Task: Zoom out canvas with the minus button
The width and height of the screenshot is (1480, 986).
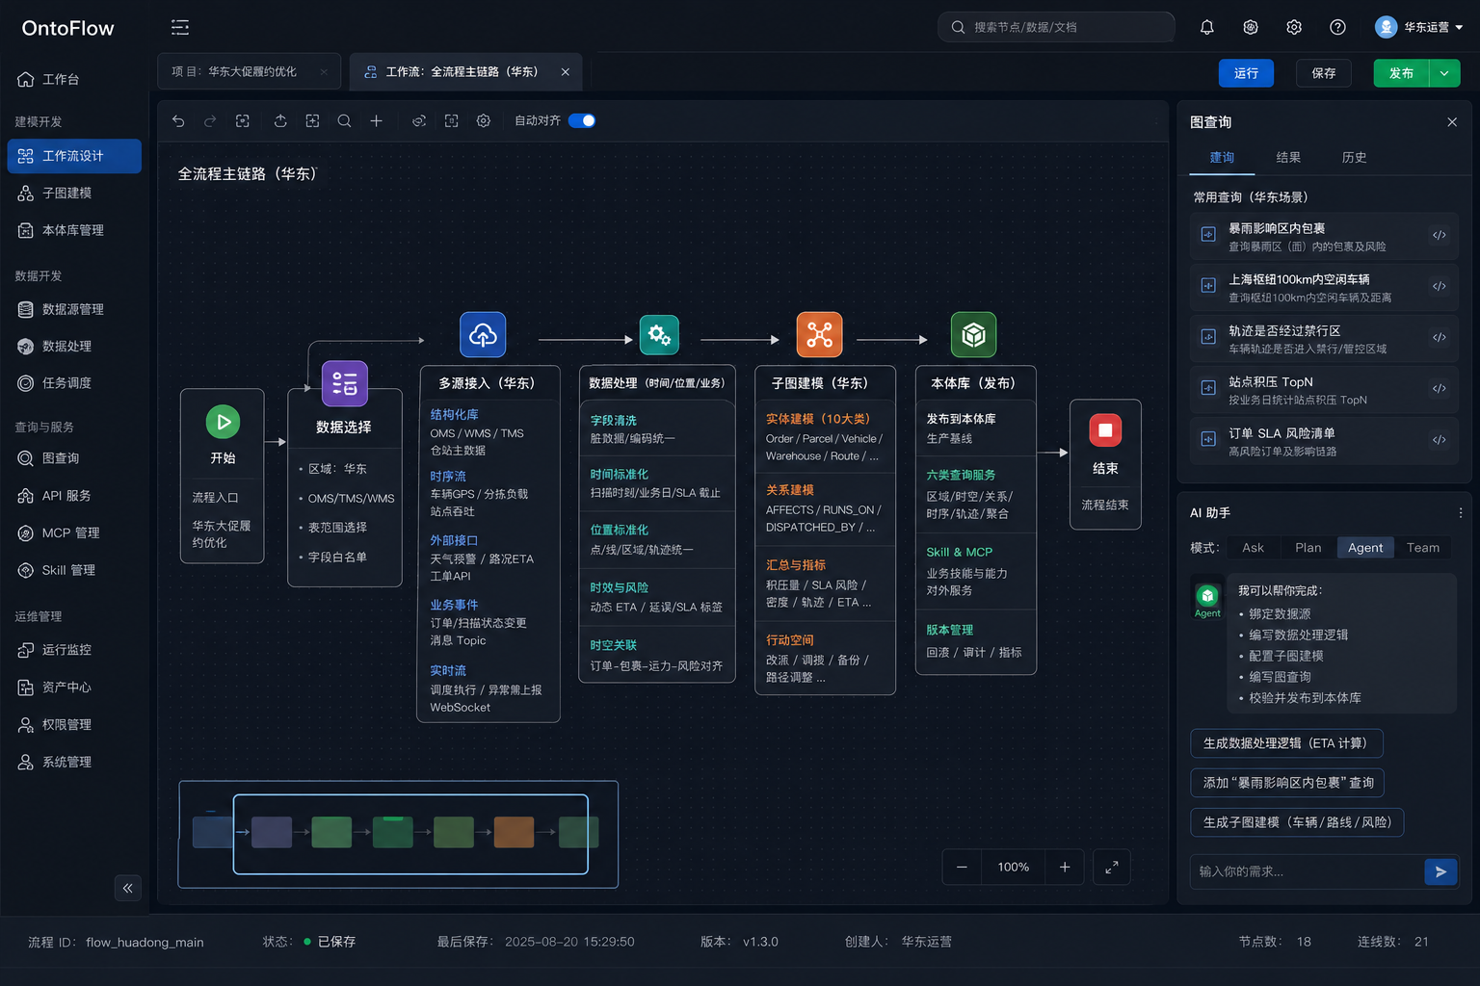Action: pos(962,868)
